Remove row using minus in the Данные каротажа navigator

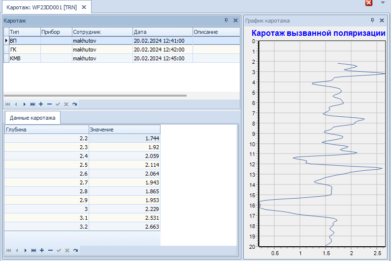(x=49, y=250)
